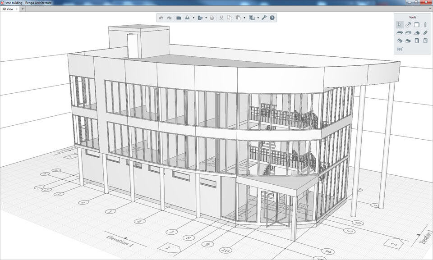Add a new tab with plus button

click(x=23, y=9)
